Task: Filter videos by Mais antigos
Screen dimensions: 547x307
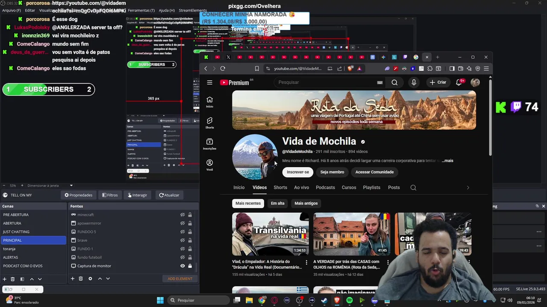Action: (306, 203)
